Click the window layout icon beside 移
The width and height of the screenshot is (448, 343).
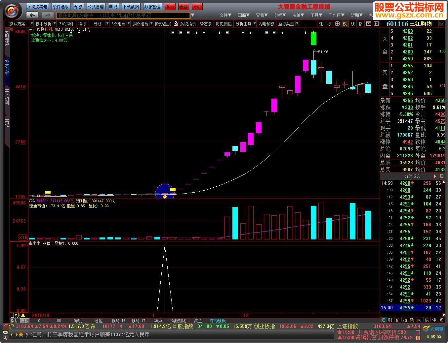(368, 24)
